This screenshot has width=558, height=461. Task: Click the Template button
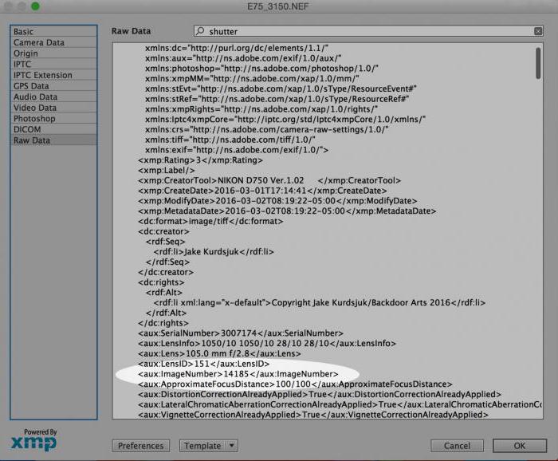point(202,445)
